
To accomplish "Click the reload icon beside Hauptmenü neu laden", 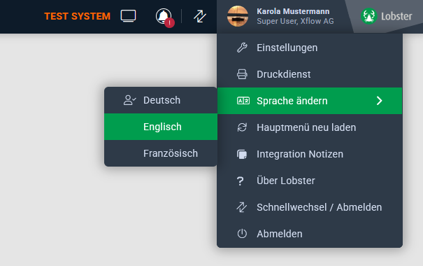I will tap(242, 127).
